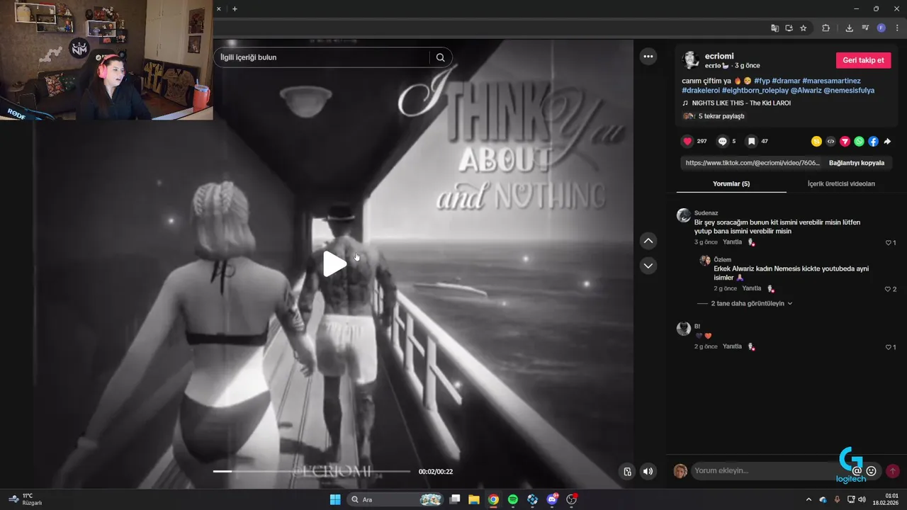Screen dimensions: 907x510
Task: Open Chrome downloads icon
Action: (x=849, y=28)
